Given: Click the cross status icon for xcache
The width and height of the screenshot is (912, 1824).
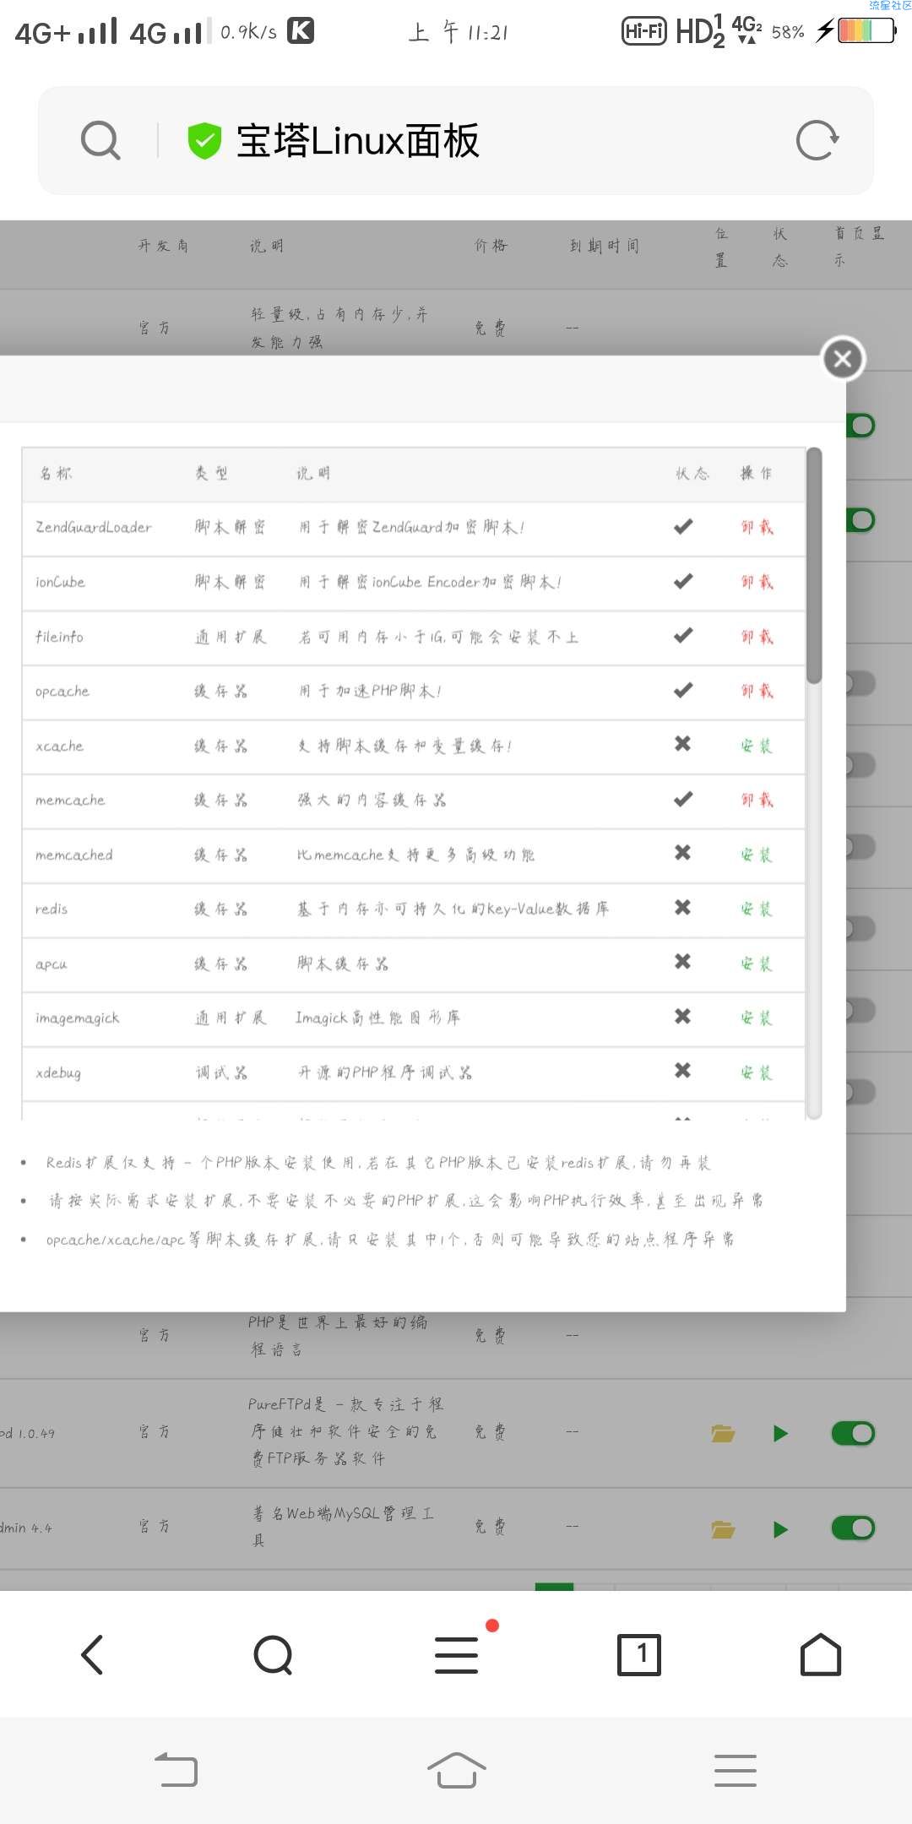Looking at the screenshot, I should pyautogui.click(x=683, y=744).
